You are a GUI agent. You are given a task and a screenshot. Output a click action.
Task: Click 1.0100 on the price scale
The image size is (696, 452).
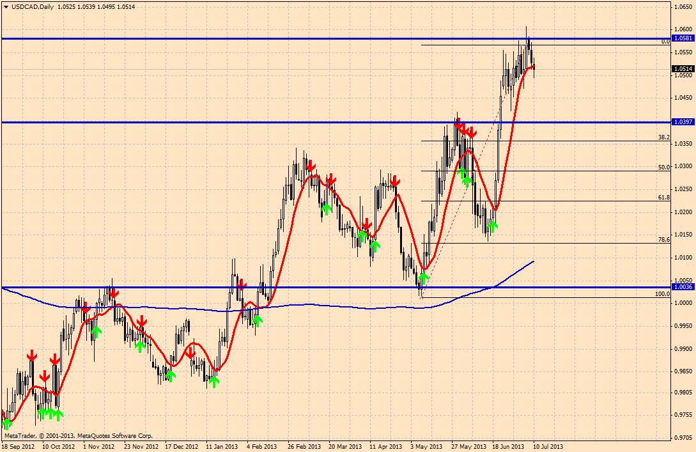[x=683, y=258]
